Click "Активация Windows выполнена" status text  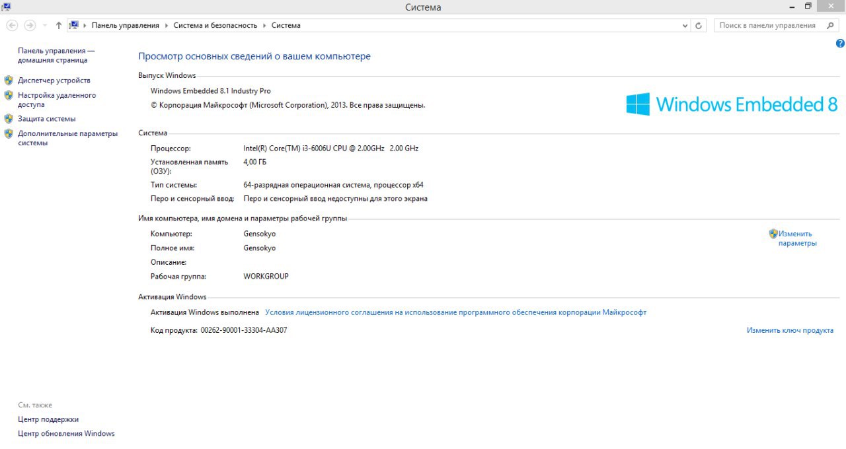tap(205, 312)
